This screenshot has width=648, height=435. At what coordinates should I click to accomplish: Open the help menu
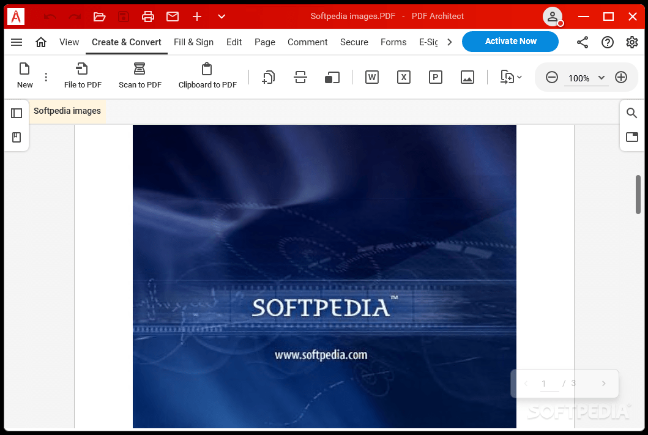click(x=608, y=42)
